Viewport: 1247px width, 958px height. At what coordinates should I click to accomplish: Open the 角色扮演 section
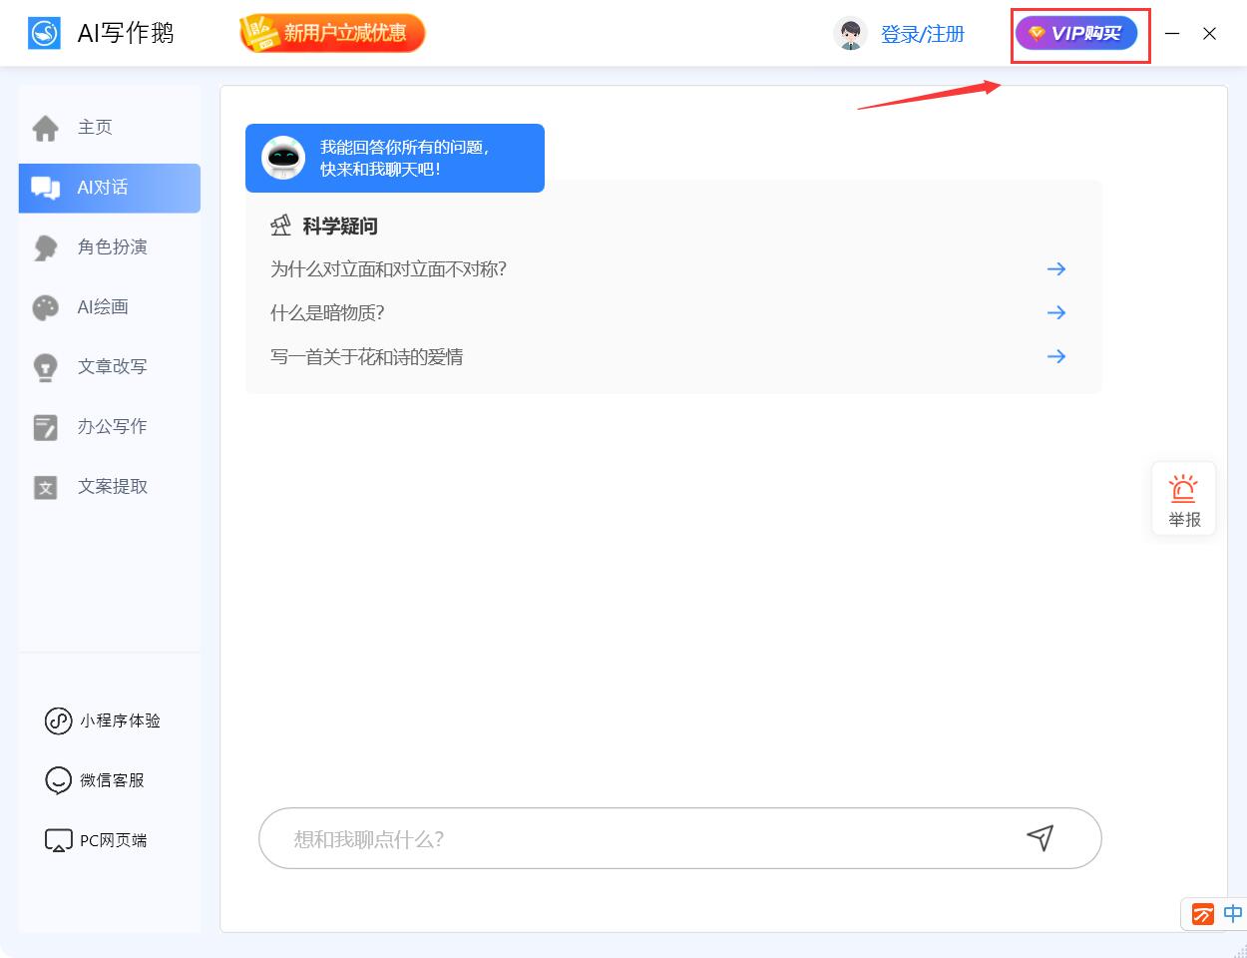tap(110, 247)
